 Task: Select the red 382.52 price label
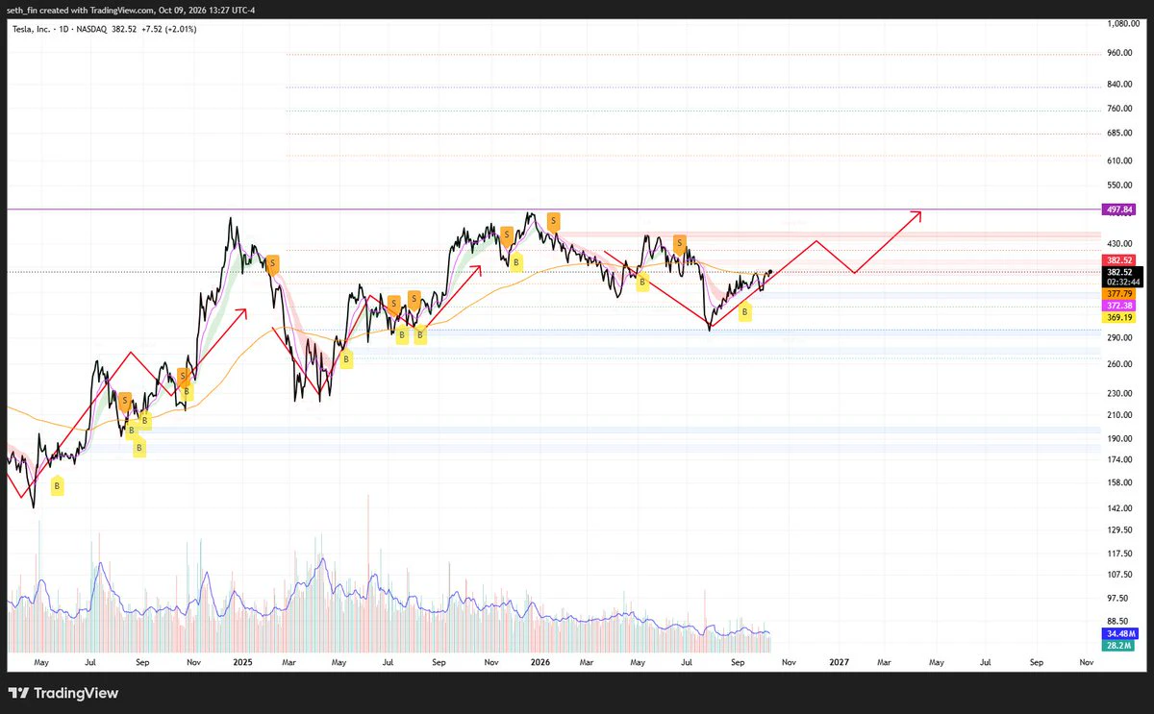pos(1121,259)
